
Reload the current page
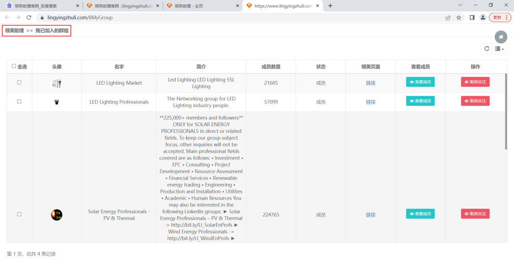pyautogui.click(x=29, y=18)
